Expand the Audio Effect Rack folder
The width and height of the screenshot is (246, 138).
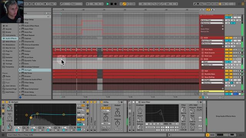20,26
